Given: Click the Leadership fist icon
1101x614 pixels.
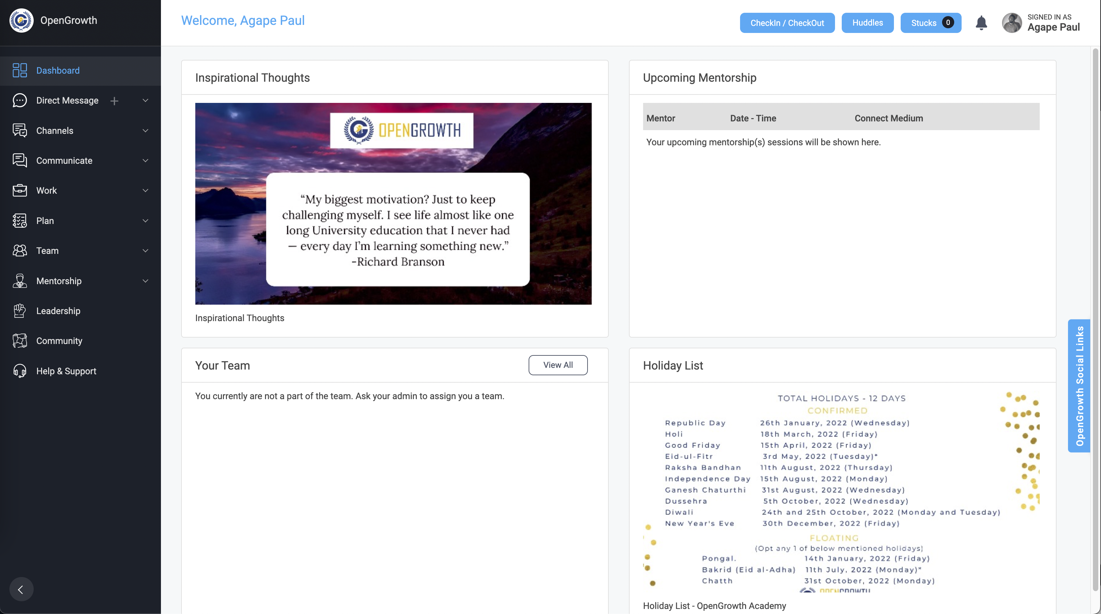Looking at the screenshot, I should [20, 311].
